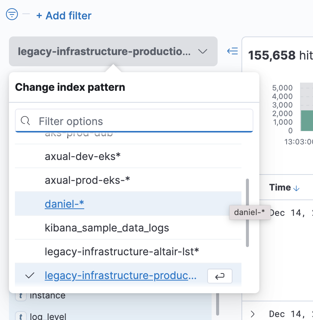Click the checked legacy-infrastructure-produc... option
The image size is (313, 320).
point(120,276)
